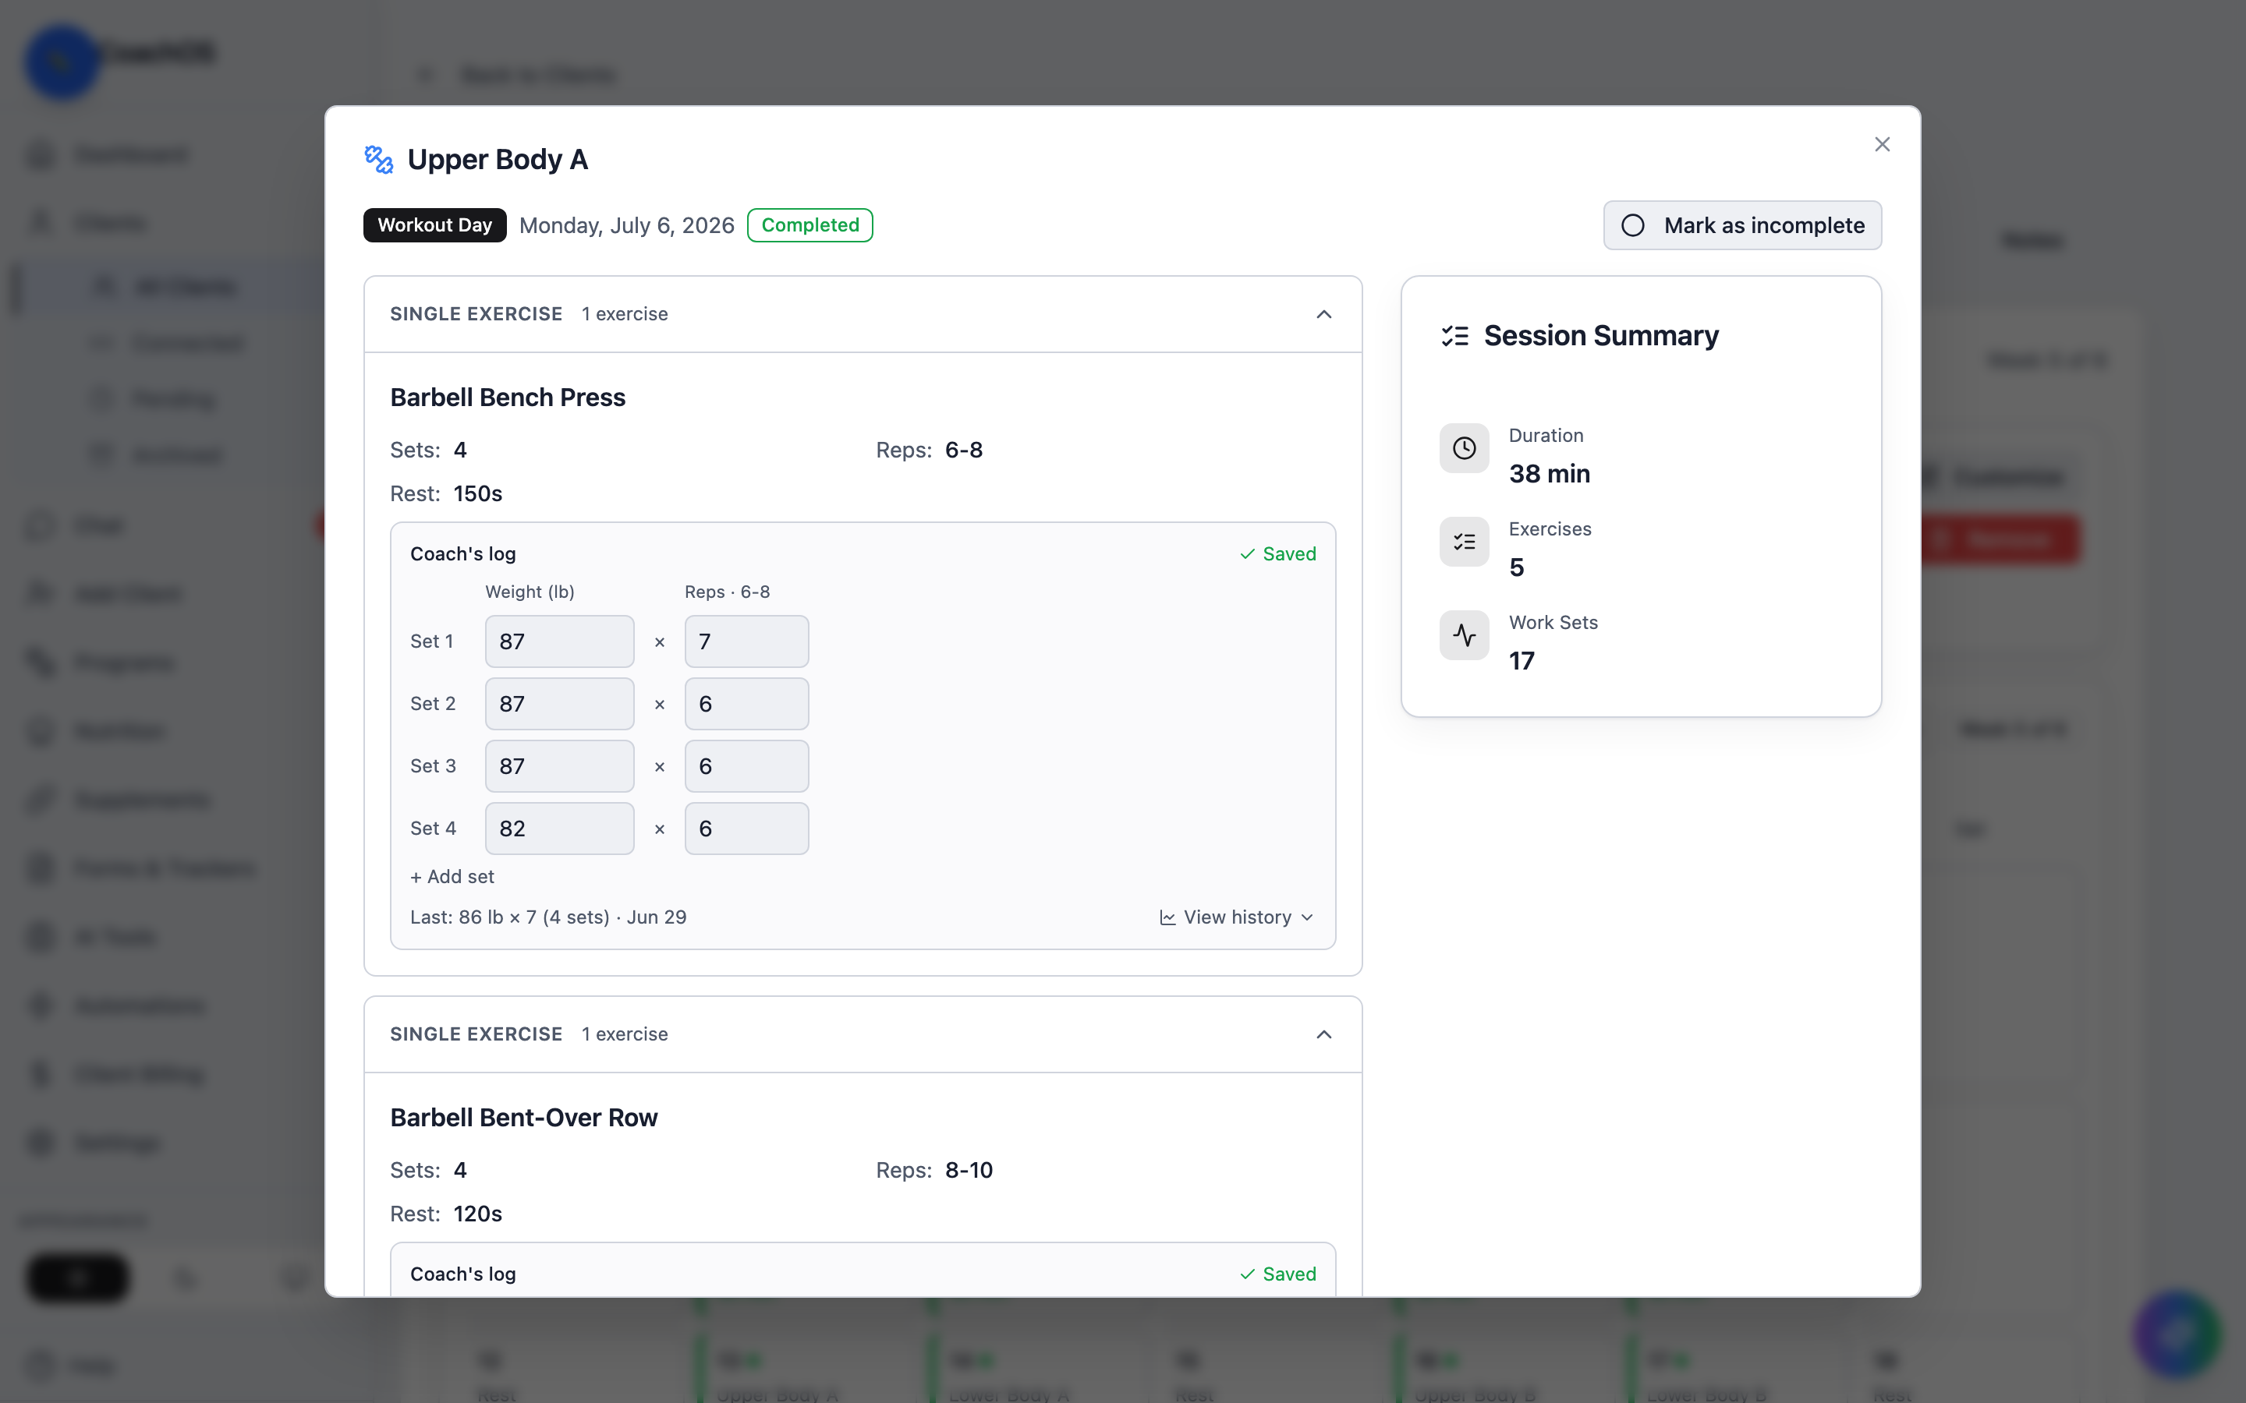2246x1403 pixels.
Task: Click the Workout Day badge
Action: [434, 225]
